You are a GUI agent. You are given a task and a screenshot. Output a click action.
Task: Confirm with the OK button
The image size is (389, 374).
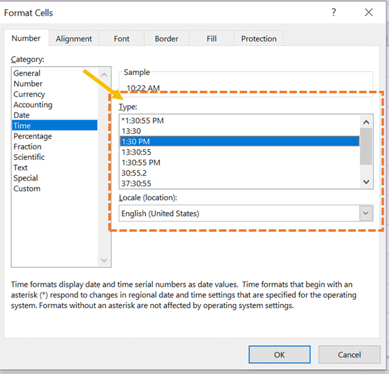279,355
